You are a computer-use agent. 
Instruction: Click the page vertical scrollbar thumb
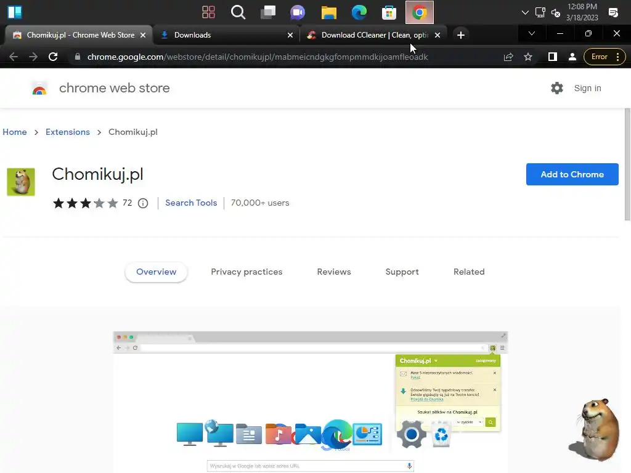tap(627, 164)
